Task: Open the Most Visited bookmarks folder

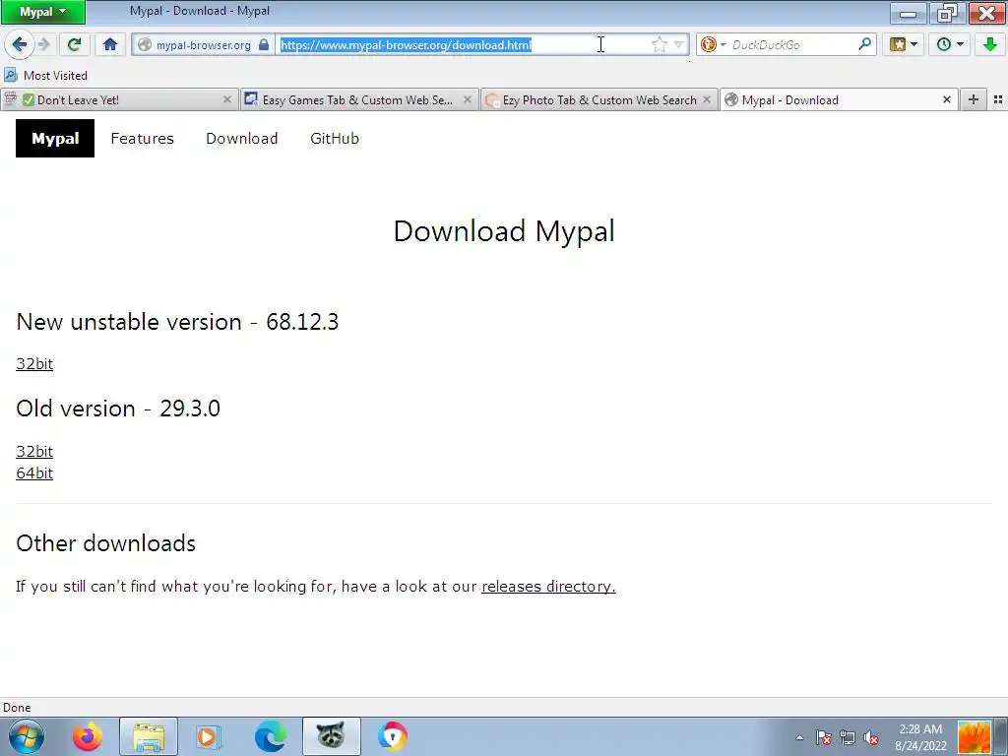Action: [x=45, y=75]
